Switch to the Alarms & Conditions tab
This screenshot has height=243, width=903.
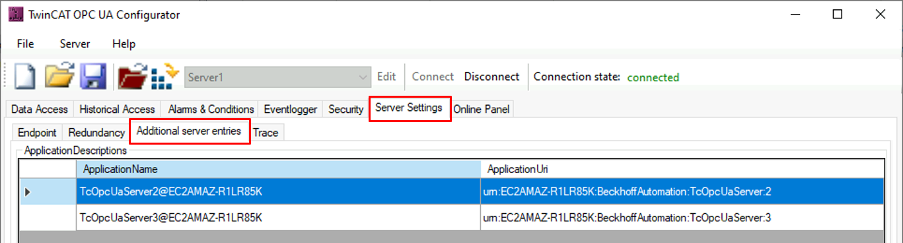[x=211, y=109]
